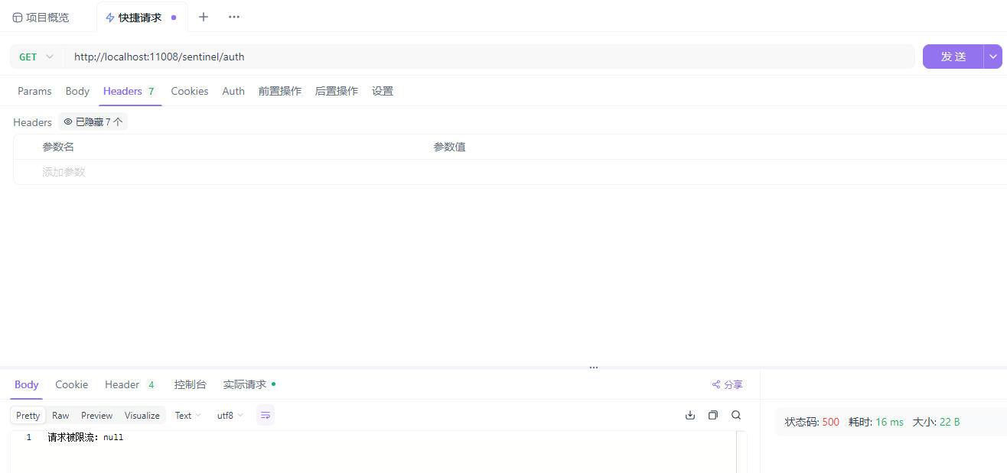Copy the response body content

713,415
